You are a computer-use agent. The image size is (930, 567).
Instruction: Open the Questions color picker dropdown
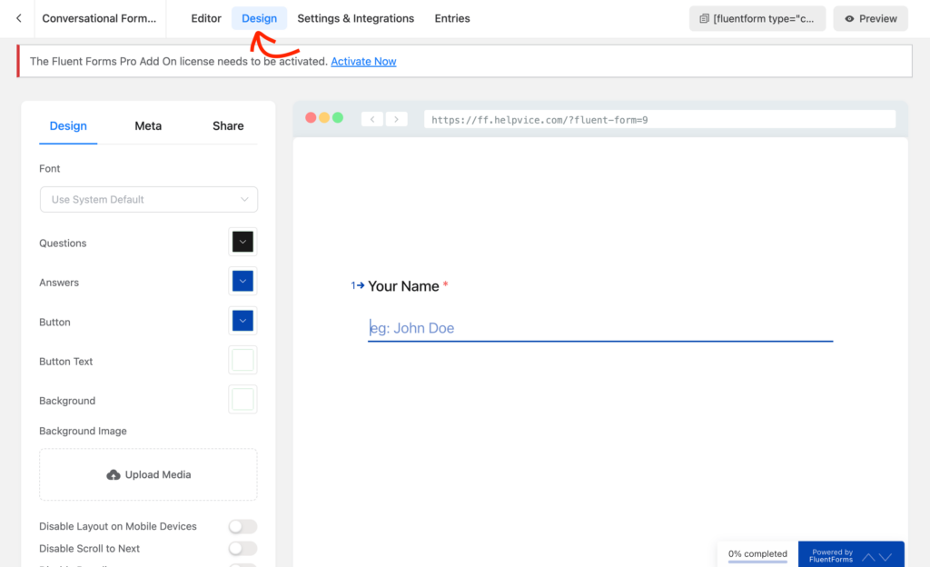coord(242,242)
